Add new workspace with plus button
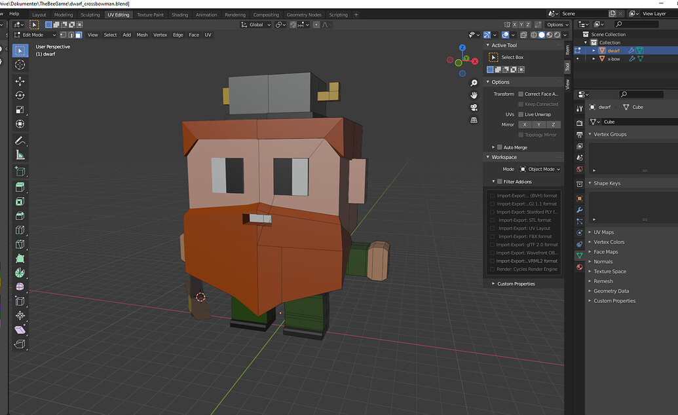The image size is (678, 415). tap(356, 14)
